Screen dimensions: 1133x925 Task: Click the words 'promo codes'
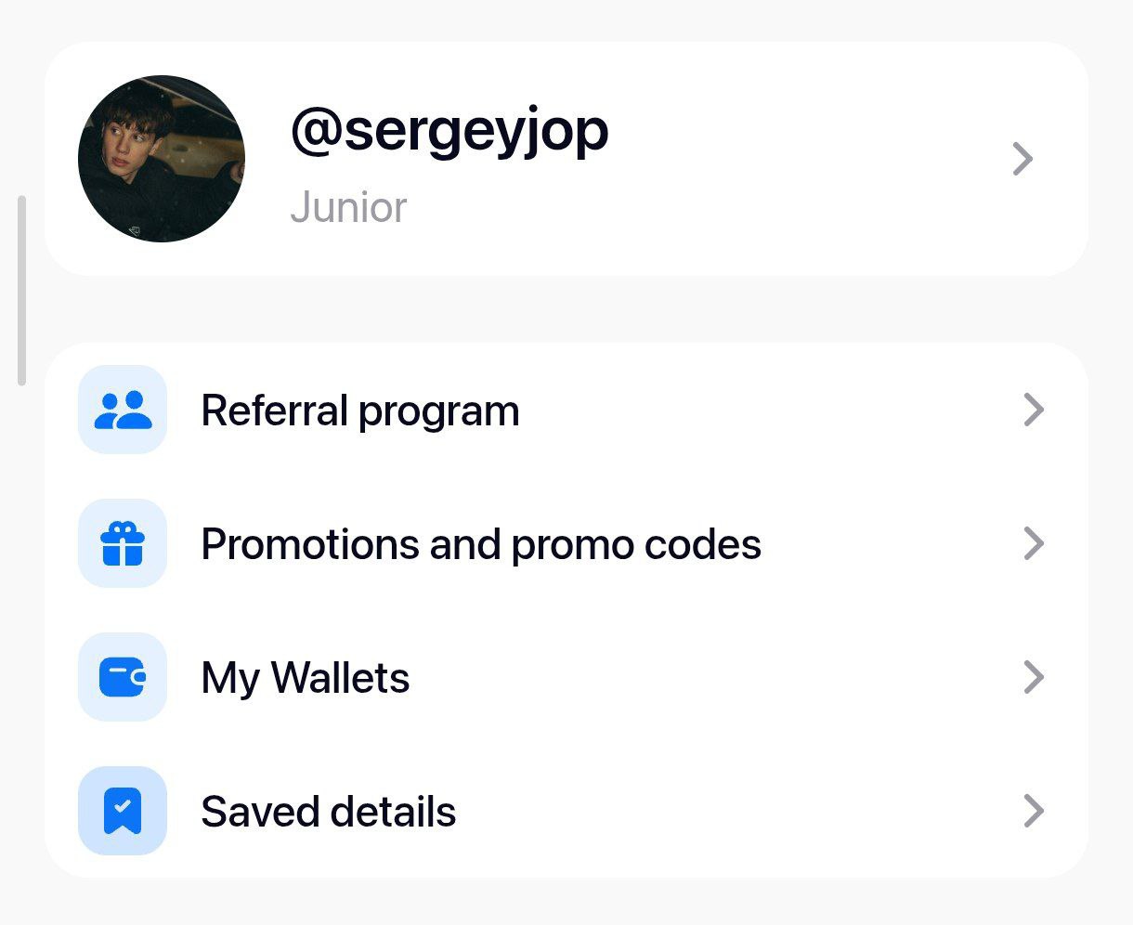[636, 545]
